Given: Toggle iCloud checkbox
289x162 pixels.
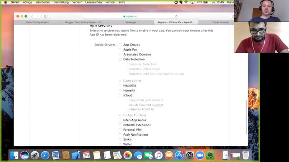Looking at the screenshot, I should [x=120, y=95].
